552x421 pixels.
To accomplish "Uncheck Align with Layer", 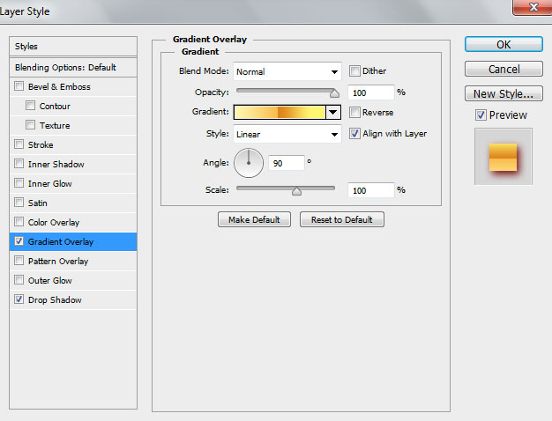I will click(x=354, y=134).
